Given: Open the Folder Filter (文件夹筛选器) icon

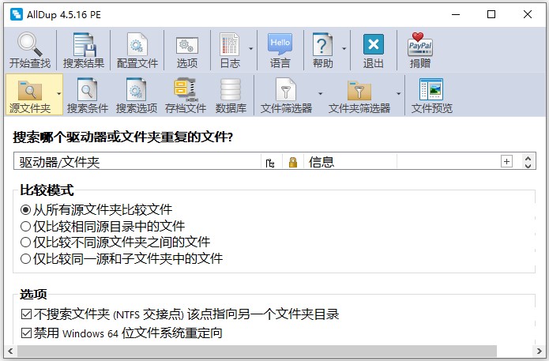Looking at the screenshot, I should point(359,95).
